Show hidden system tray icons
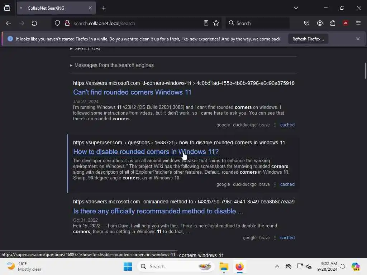Screen dimensions: 367x275 pyautogui.click(x=277, y=266)
